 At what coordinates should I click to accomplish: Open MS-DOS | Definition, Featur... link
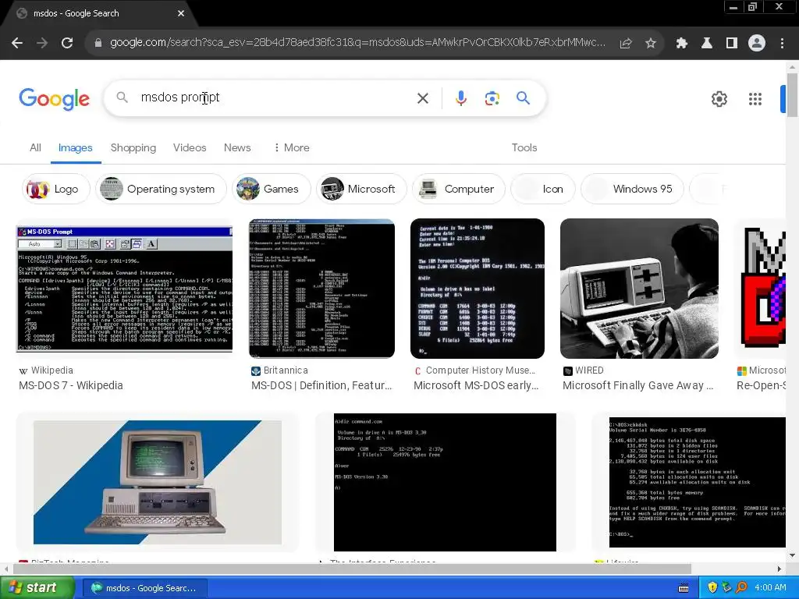coord(321,385)
